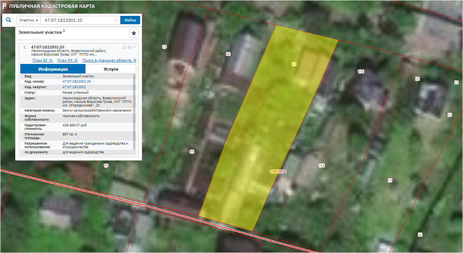Switch to the Информация tab

click(53, 69)
